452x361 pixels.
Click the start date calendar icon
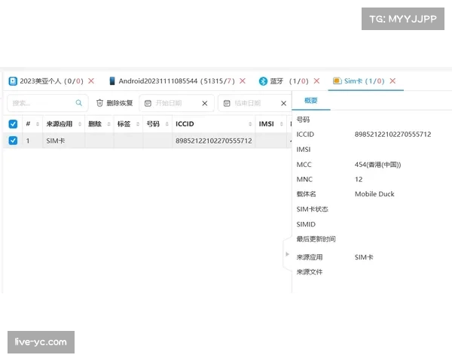point(148,103)
